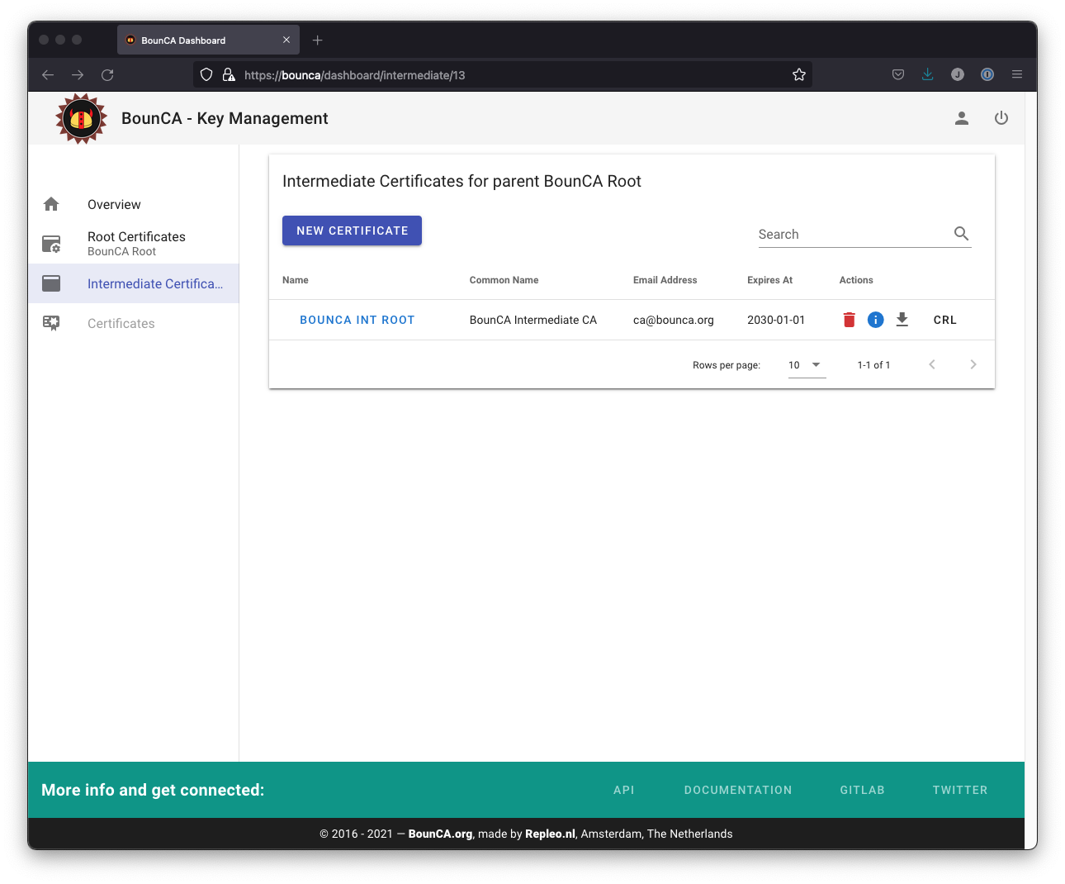
Task: Open the BOUNCA INT ROOT link
Action: 357,320
